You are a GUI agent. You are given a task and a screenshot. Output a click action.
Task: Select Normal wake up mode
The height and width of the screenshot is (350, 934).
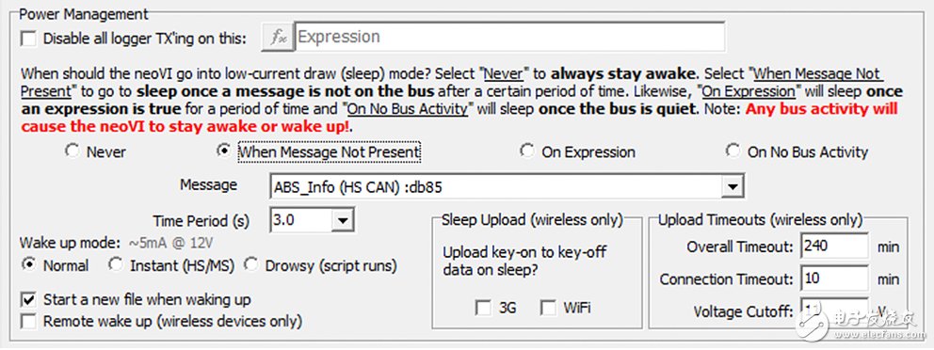click(28, 265)
